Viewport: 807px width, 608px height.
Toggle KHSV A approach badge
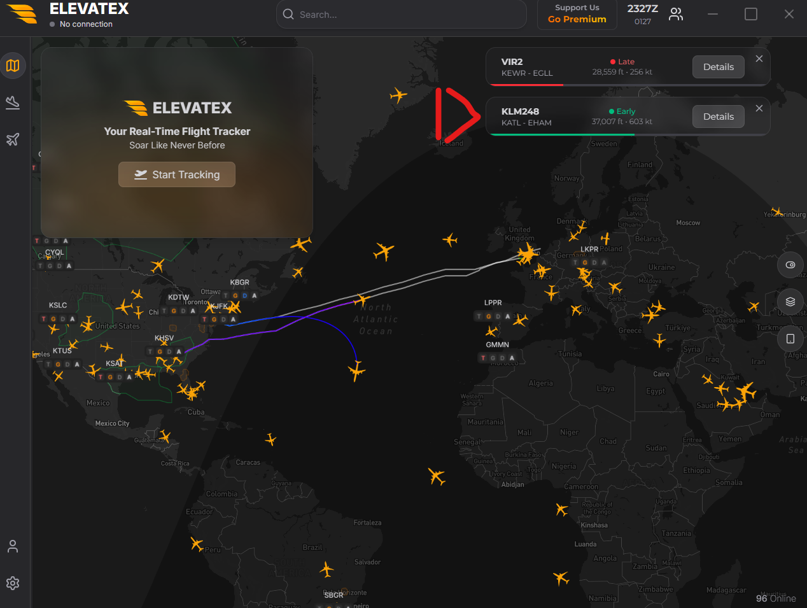[179, 351]
